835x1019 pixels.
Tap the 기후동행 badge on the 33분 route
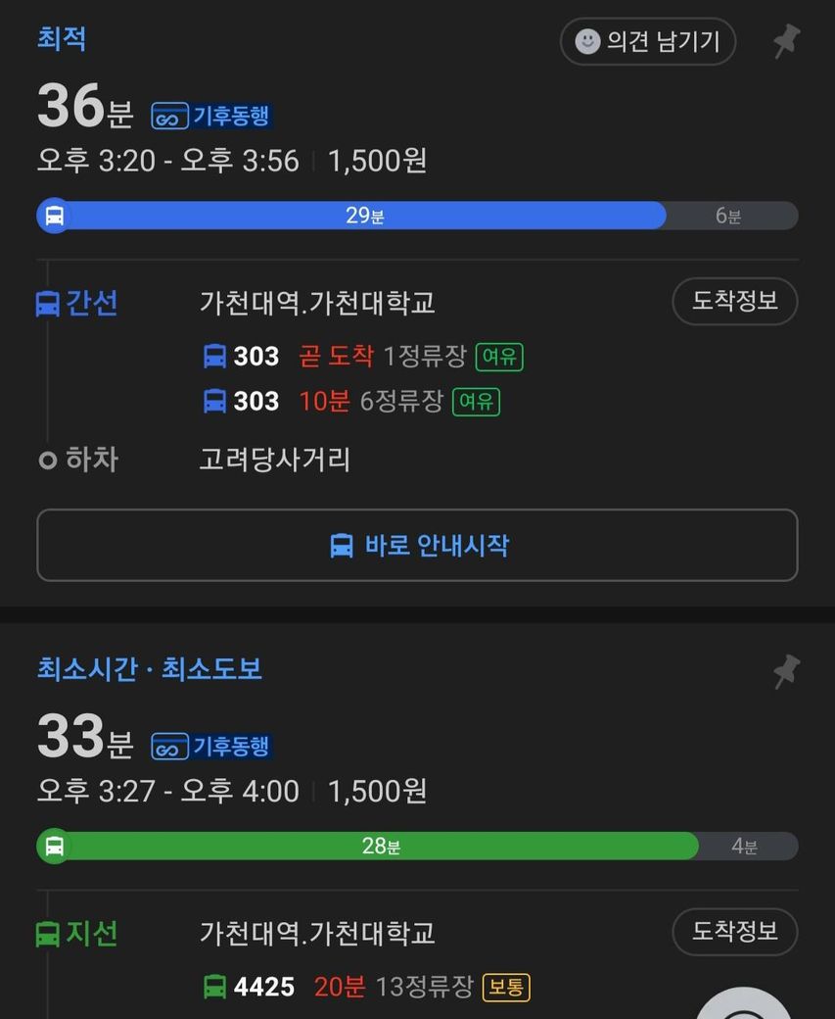(210, 746)
